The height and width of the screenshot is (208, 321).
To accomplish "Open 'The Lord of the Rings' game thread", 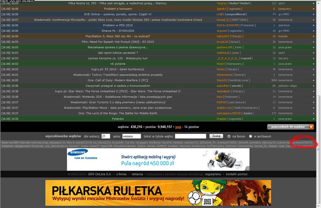I will point(118,114).
